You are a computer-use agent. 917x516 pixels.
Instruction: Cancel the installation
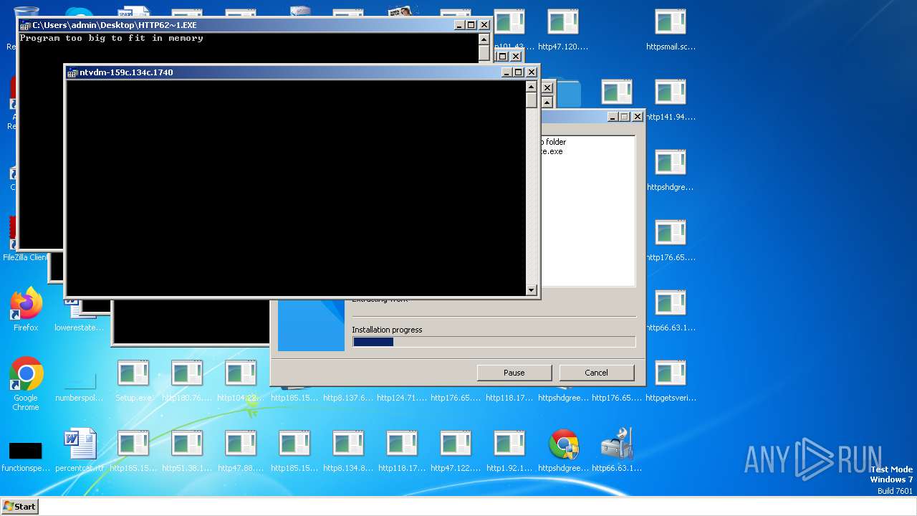(x=596, y=373)
